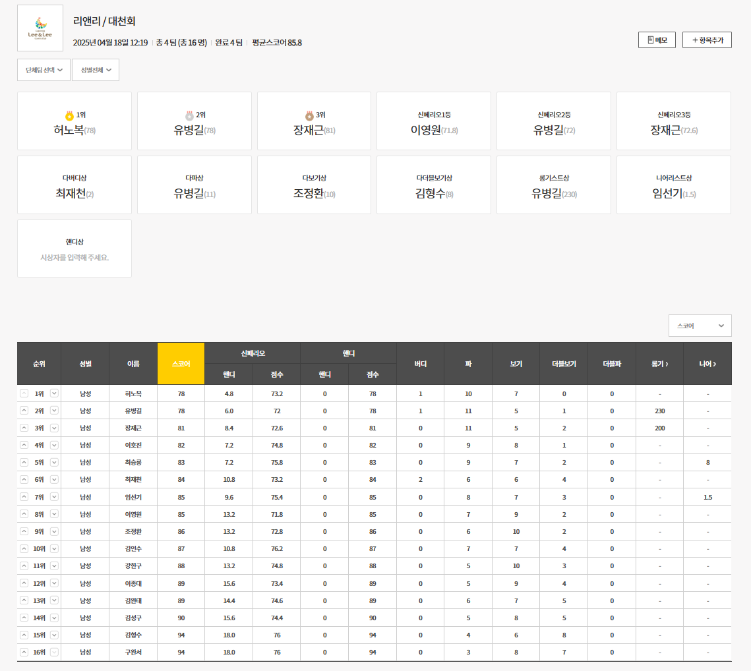Sort by the 롱기 column header
The width and height of the screenshot is (751, 671).
click(659, 364)
